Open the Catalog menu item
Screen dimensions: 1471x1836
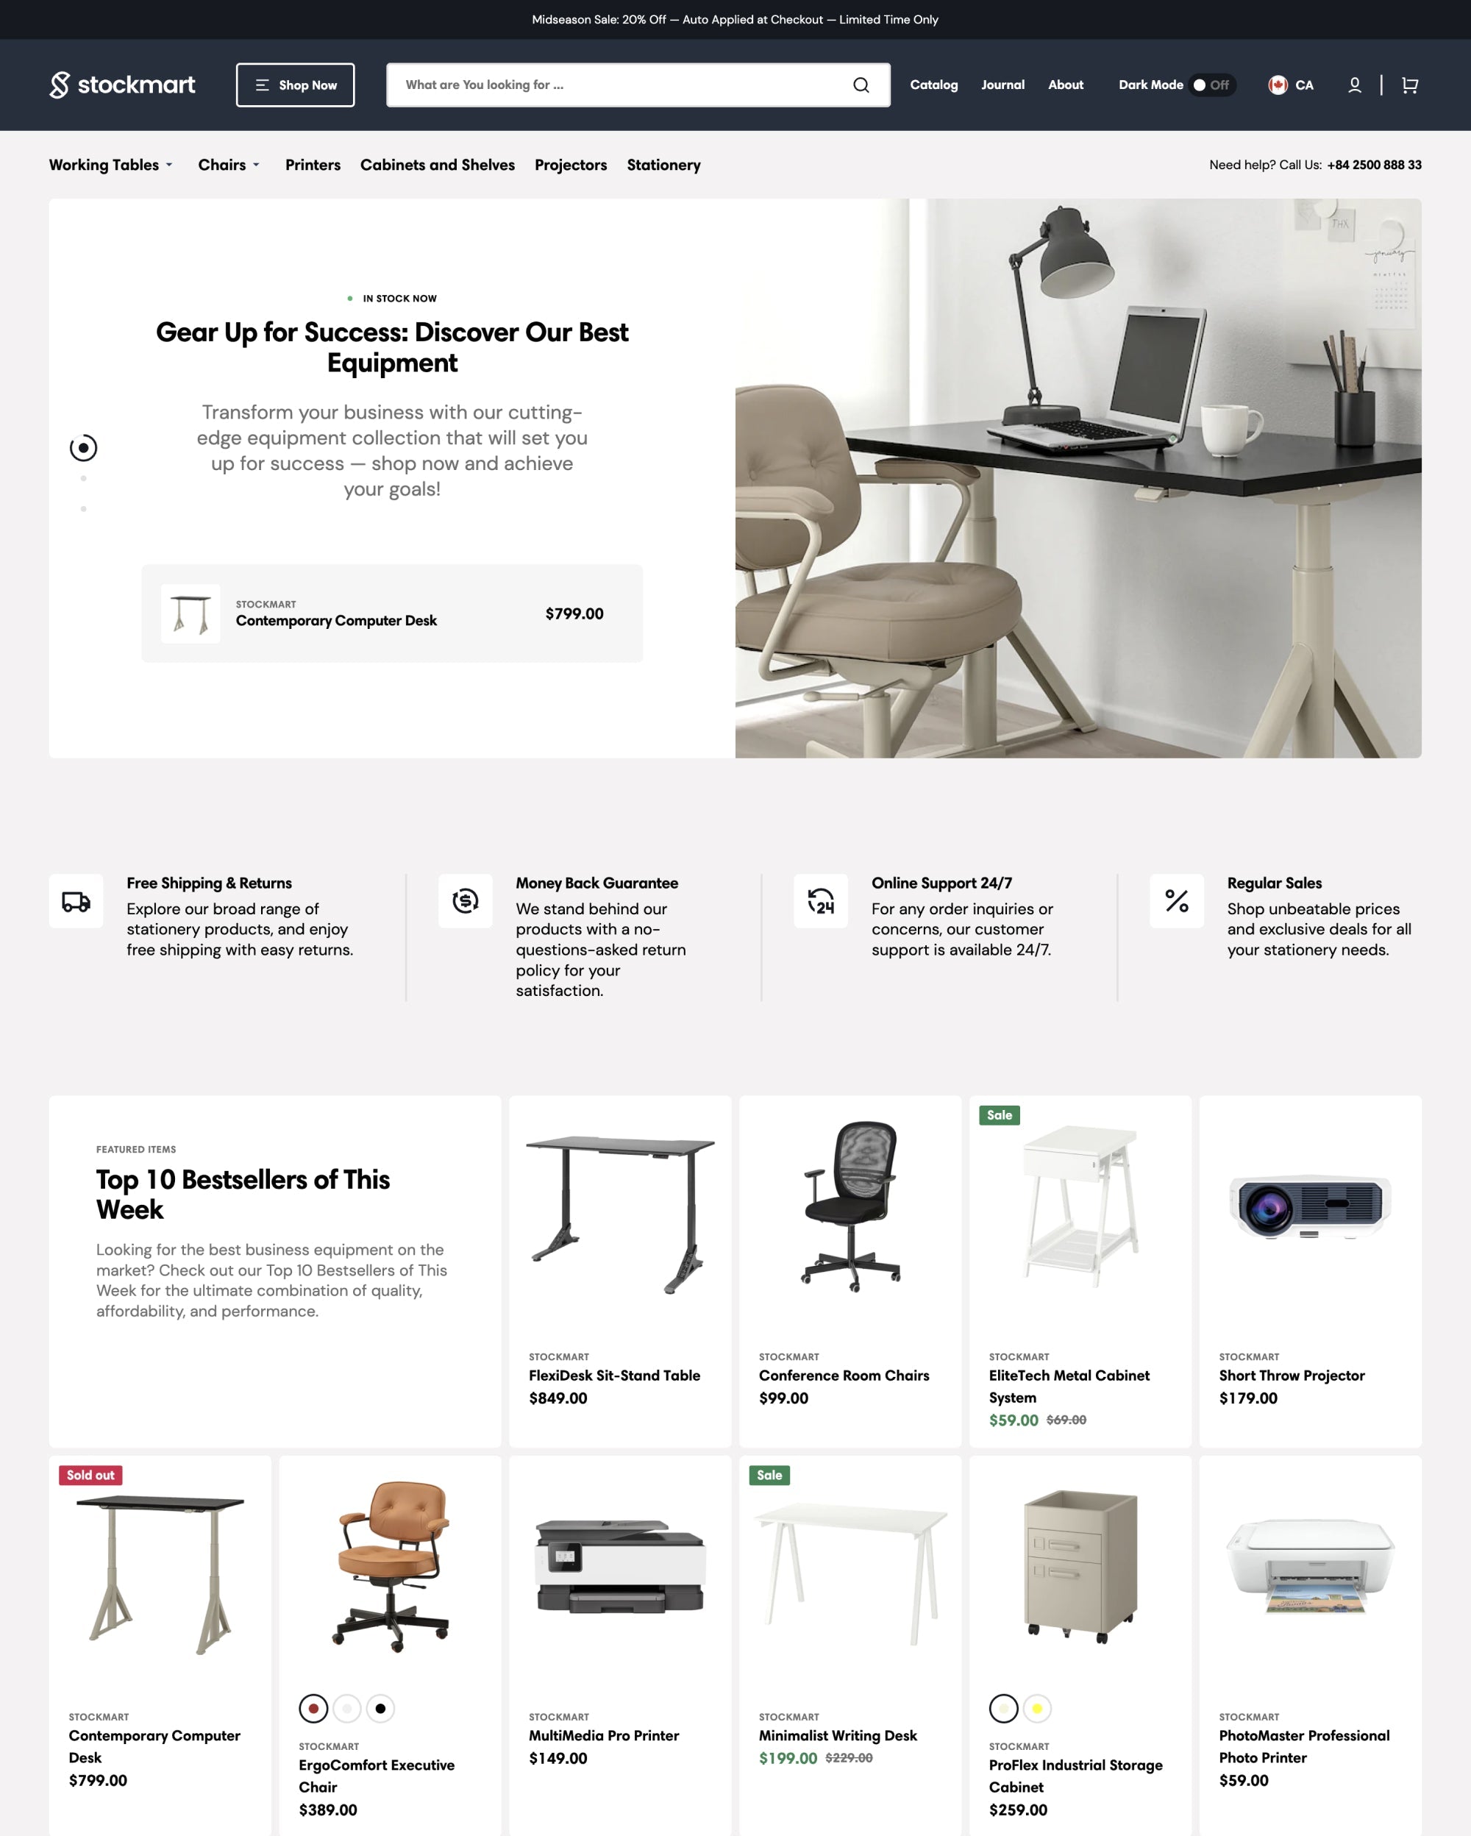coord(933,84)
